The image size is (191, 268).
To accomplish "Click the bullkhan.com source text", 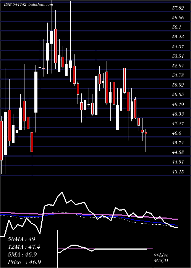I will pos(40,5).
